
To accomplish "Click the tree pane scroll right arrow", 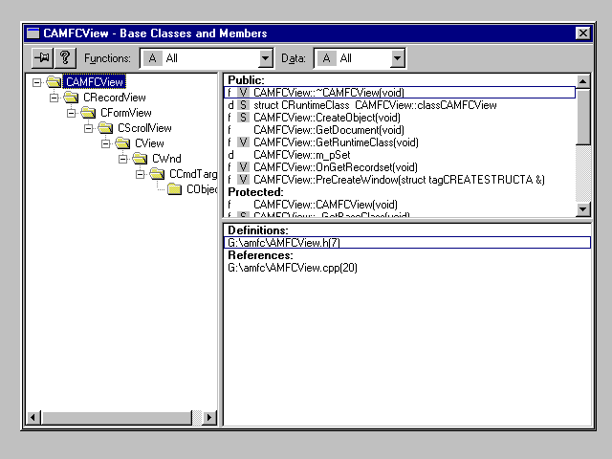I will (x=210, y=418).
